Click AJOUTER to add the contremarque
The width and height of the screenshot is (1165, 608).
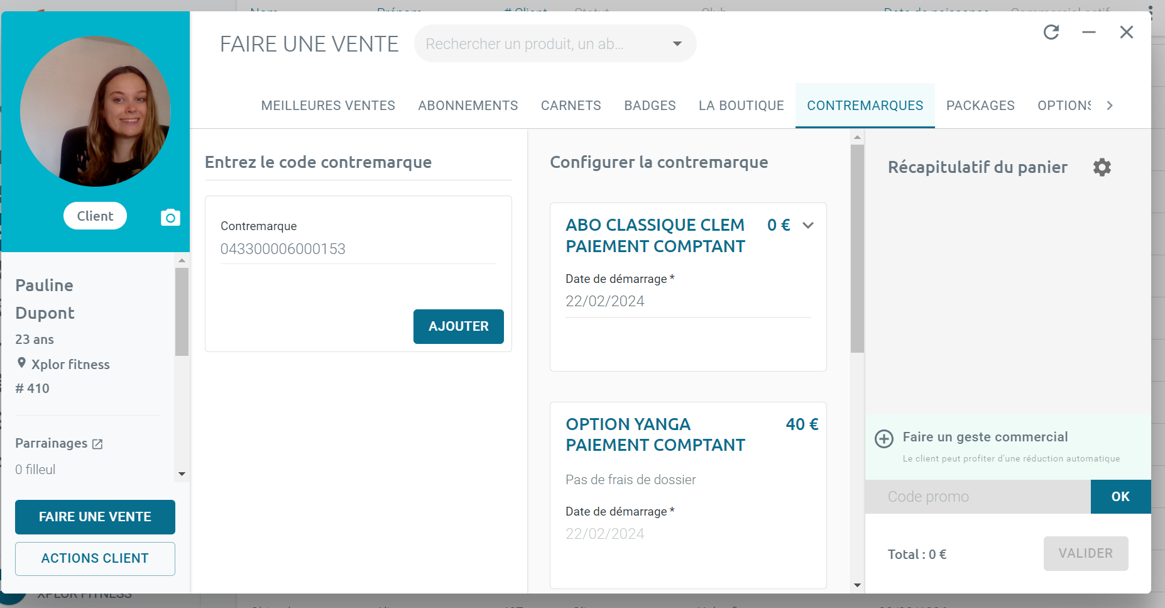point(458,326)
